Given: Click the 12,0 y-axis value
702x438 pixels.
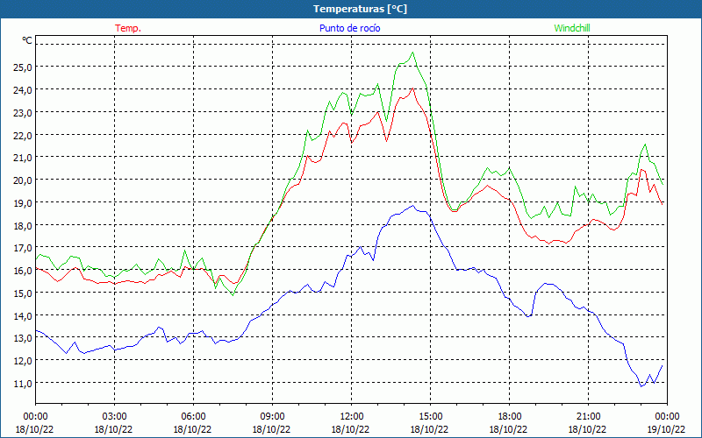Looking at the screenshot, I should (x=23, y=360).
